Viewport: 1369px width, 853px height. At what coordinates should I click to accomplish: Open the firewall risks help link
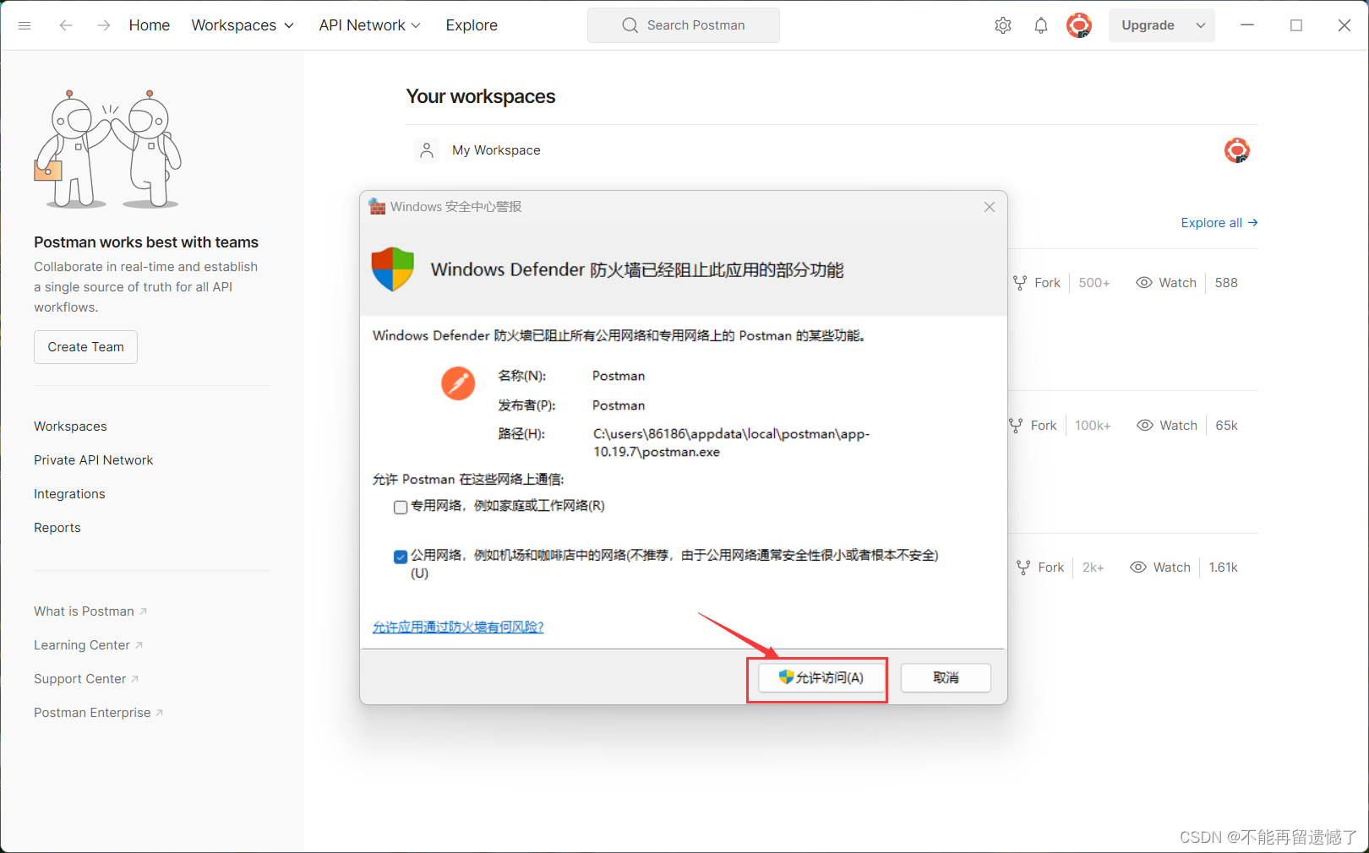coord(458,627)
